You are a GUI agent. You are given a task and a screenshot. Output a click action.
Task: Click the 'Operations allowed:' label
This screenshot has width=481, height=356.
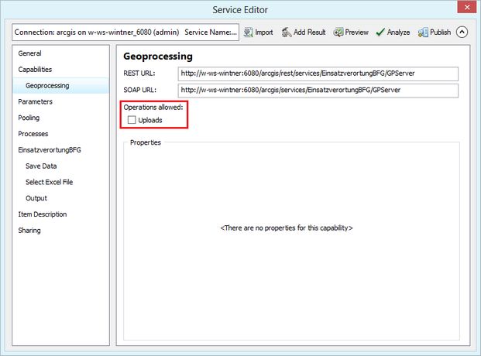153,108
